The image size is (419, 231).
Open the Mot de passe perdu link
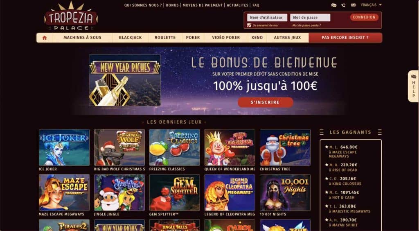(x=306, y=25)
